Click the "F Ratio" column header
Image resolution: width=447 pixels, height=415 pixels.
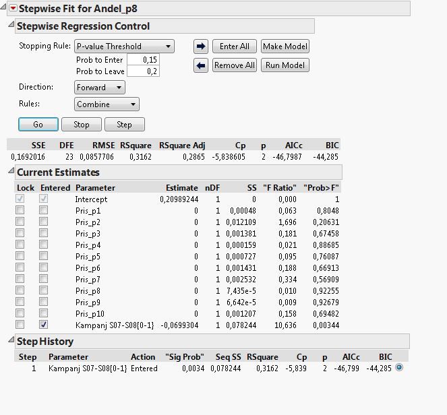click(x=280, y=188)
